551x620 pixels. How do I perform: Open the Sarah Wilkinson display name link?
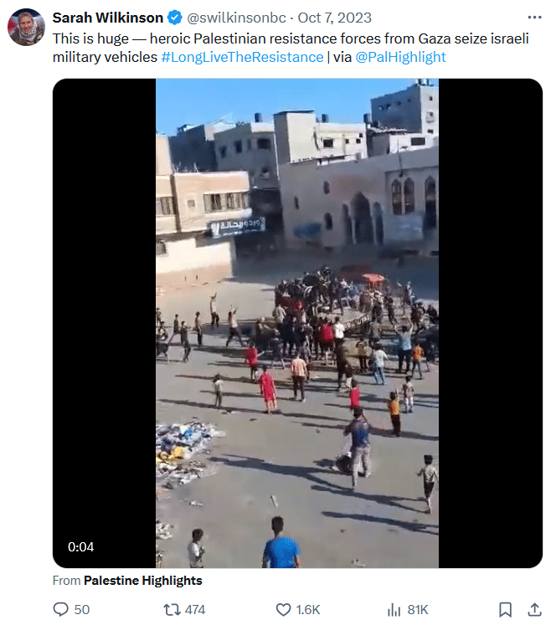108,18
